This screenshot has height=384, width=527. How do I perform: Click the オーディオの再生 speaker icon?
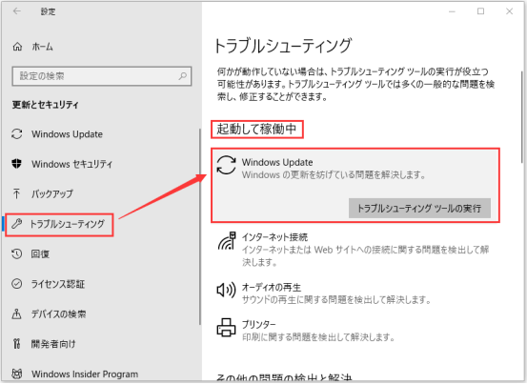[226, 290]
